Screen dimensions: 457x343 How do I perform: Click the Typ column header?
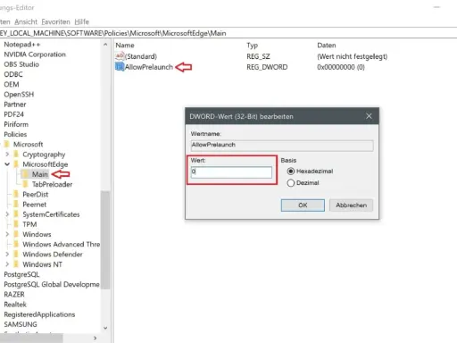[252, 46]
